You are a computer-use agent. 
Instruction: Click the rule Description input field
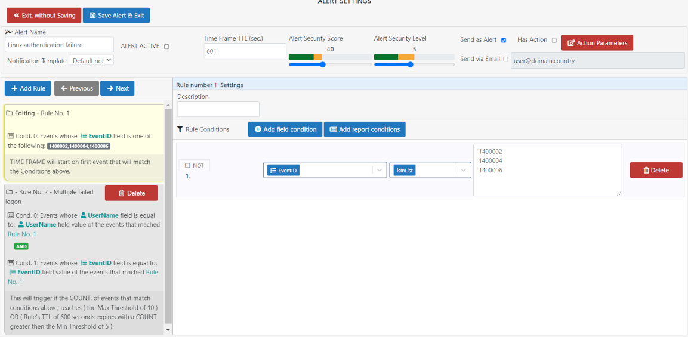pyautogui.click(x=218, y=109)
